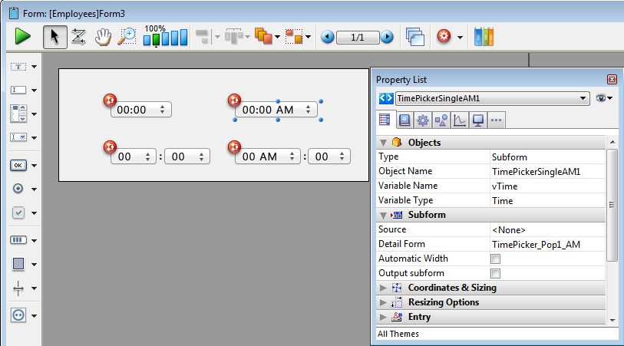Select the magnifying glass Zoom tool
Image resolution: width=624 pixels, height=346 pixels.
coord(127,36)
